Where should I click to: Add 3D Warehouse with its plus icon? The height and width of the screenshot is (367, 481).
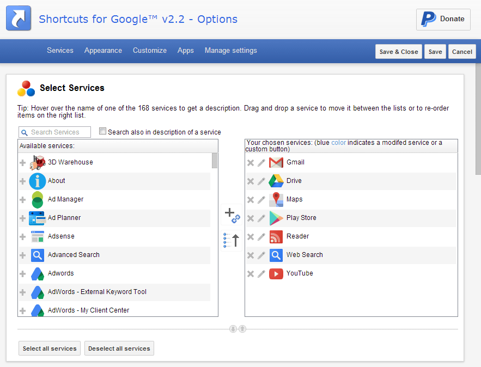23,163
